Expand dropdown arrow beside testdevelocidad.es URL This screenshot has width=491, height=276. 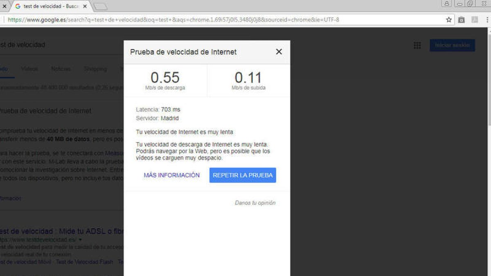click(80, 240)
